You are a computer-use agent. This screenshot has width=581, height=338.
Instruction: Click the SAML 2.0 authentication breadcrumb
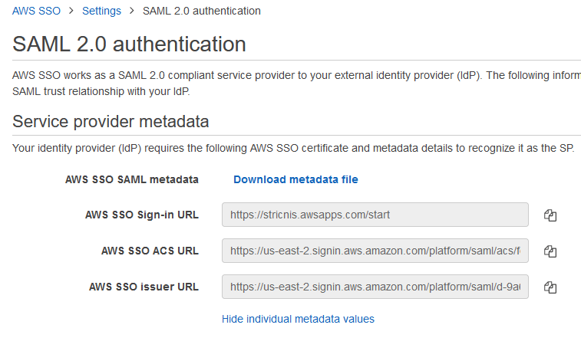click(x=202, y=11)
